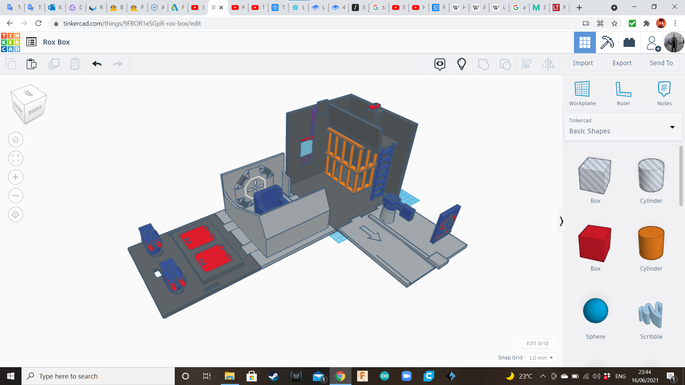Collapse the shapes panel arrow
Viewport: 685px width, 385px height.
point(561,221)
